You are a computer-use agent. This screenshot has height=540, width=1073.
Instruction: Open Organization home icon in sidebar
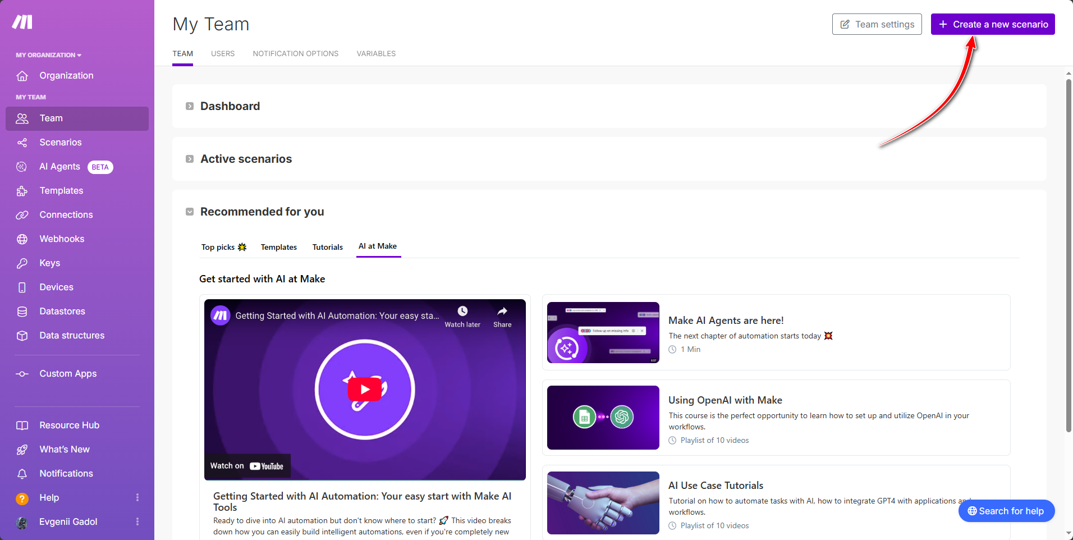pyautogui.click(x=22, y=76)
